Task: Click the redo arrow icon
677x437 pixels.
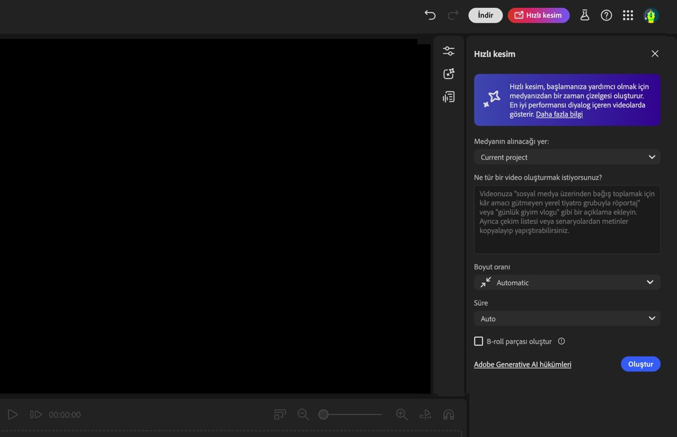Action: 452,15
